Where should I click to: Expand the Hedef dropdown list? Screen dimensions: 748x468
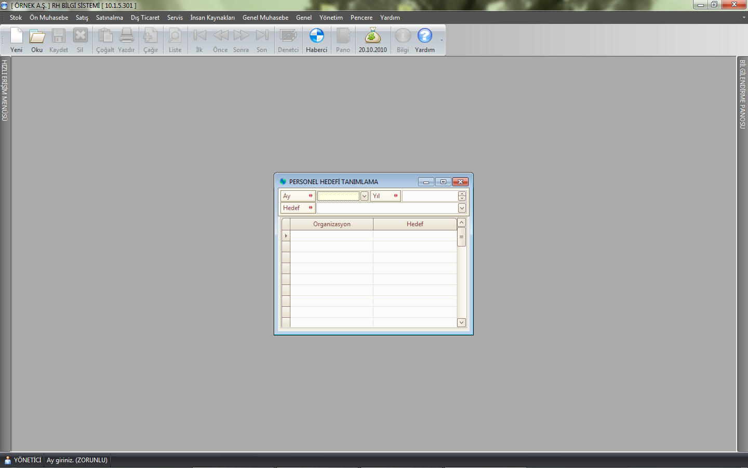pos(462,208)
